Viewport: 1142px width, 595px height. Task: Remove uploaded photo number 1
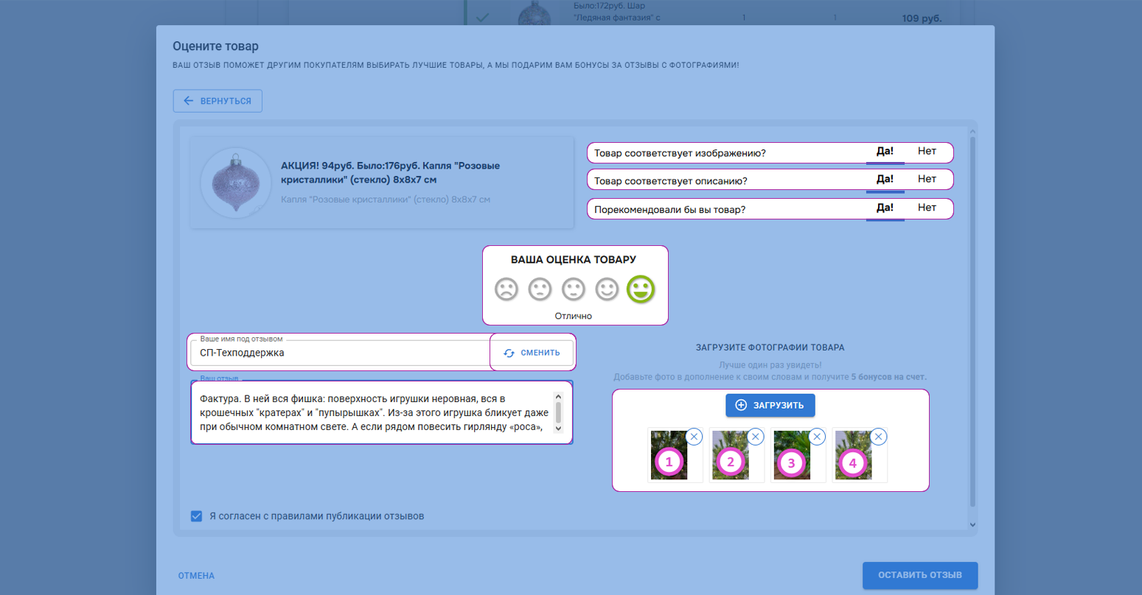click(x=694, y=437)
